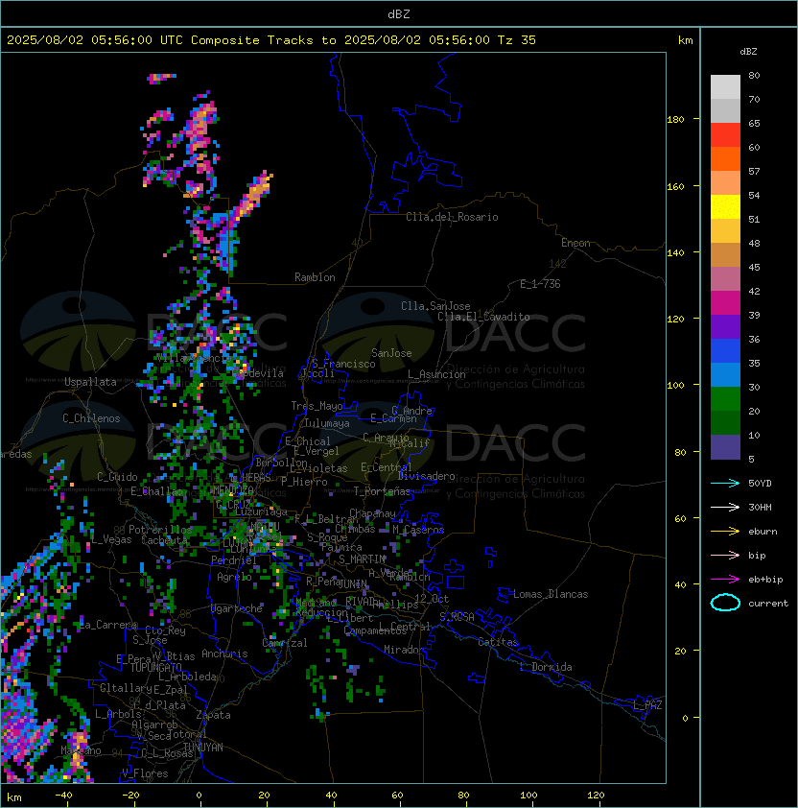Click the Ugarteche place label
This screenshot has width=798, height=808.
pyautogui.click(x=237, y=608)
